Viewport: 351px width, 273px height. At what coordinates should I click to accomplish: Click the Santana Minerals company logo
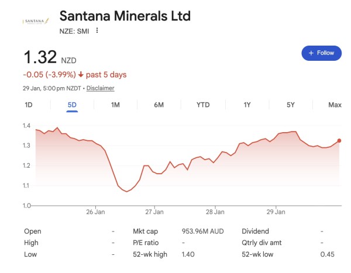(x=35, y=20)
